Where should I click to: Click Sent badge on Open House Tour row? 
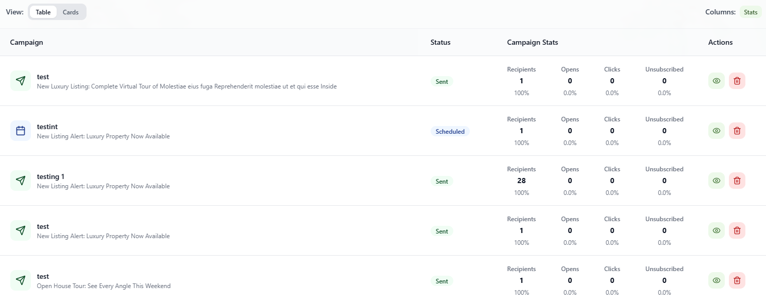click(x=441, y=281)
